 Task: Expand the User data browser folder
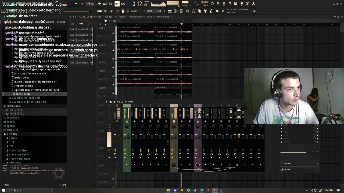tap(12, 134)
